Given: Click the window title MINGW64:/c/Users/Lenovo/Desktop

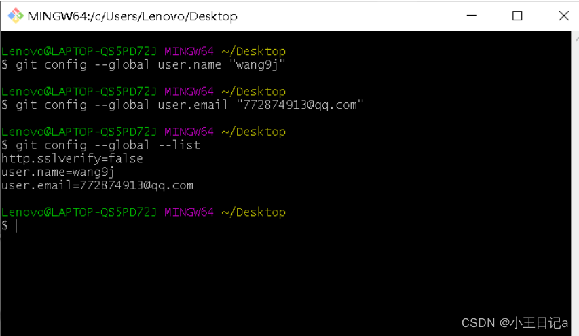Looking at the screenshot, I should [132, 16].
